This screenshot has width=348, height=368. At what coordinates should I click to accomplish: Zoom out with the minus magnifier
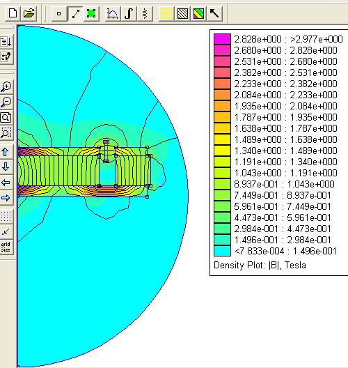6,102
